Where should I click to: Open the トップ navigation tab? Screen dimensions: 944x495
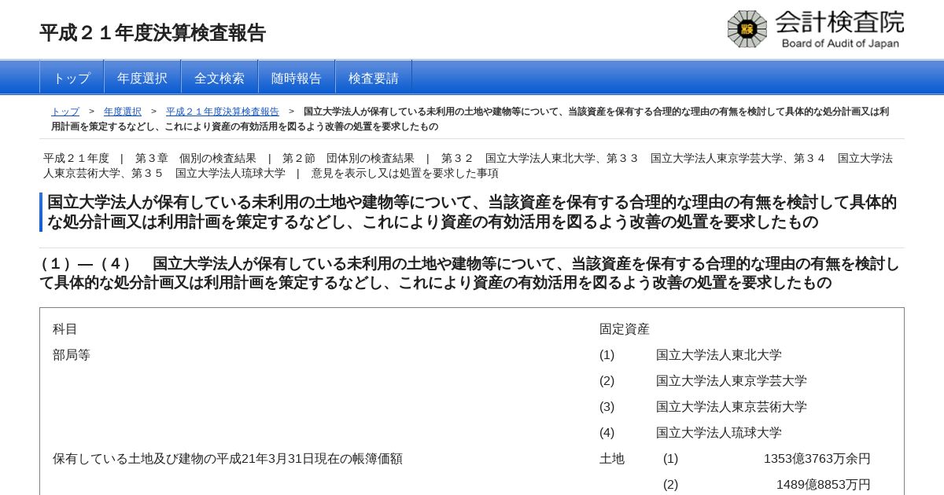point(72,78)
